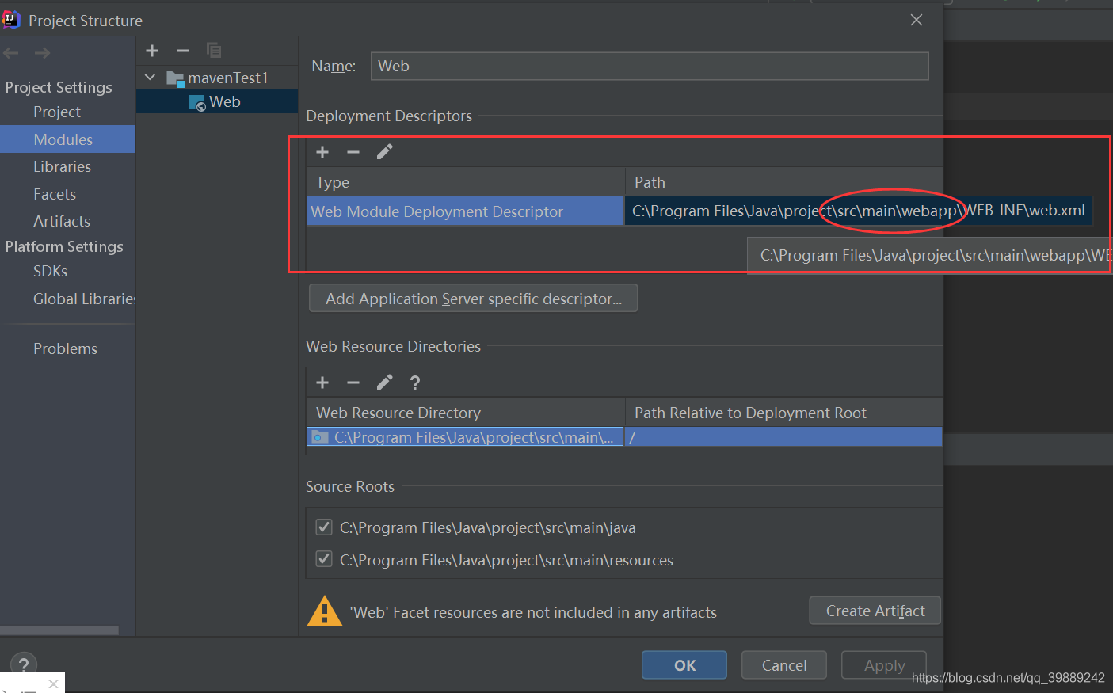Screen dimensions: 1113x693
Task: Click the Web facet icon in the tree
Action: 197,103
